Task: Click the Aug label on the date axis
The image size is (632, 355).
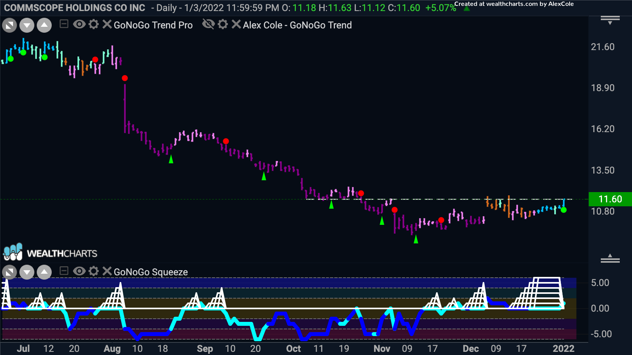Action: pos(112,349)
